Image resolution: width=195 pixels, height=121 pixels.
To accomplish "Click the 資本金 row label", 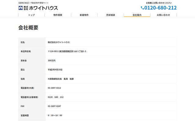I will [24, 60].
